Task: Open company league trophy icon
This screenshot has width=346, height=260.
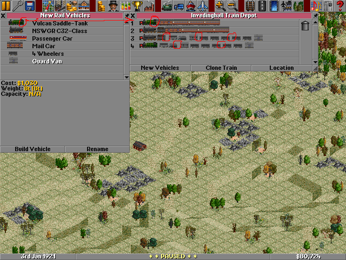Action: coord(137,6)
